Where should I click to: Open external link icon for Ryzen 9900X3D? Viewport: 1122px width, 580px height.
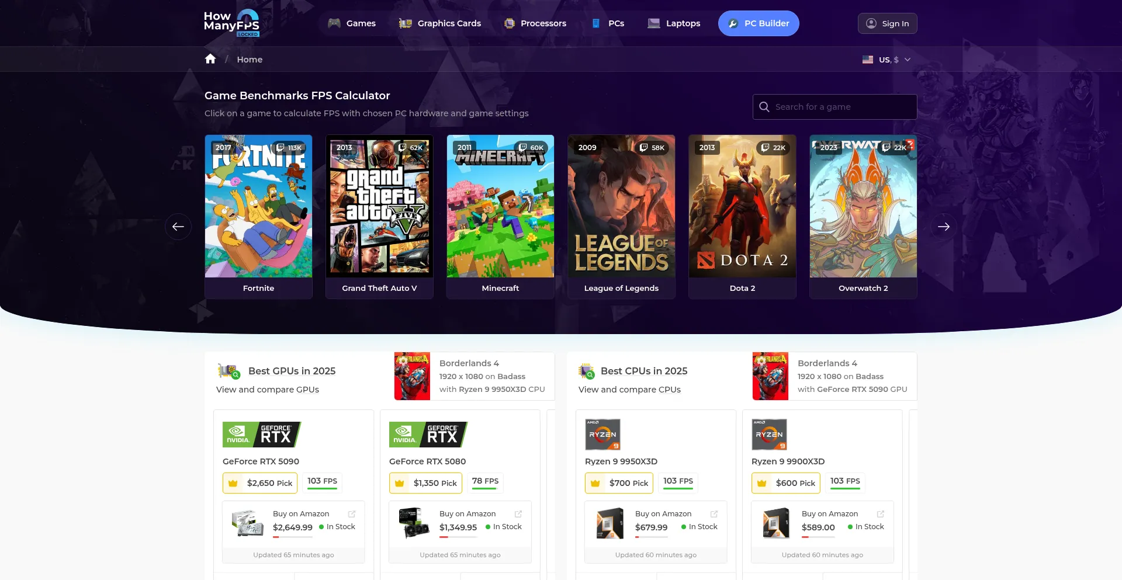881,514
